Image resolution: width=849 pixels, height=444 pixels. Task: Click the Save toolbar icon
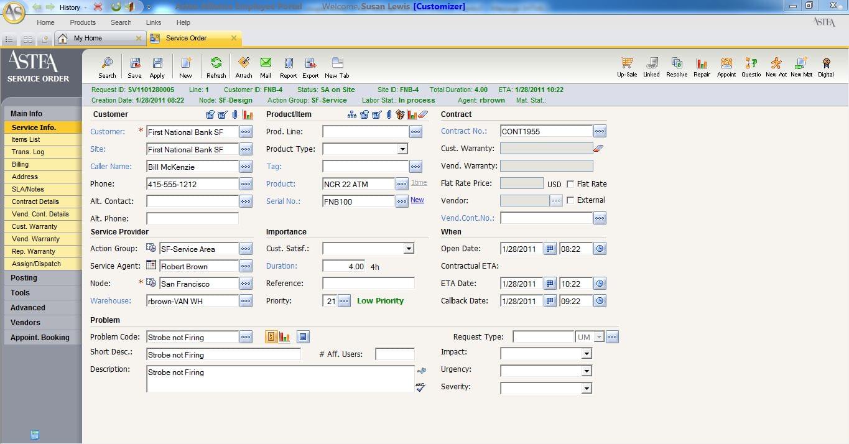click(135, 64)
